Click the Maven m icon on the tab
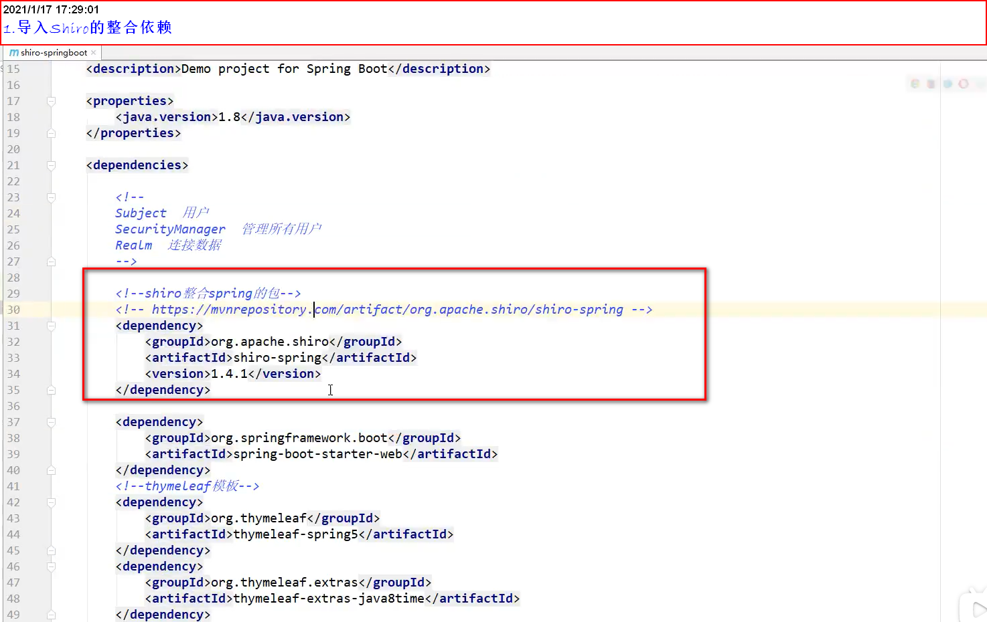Viewport: 987px width, 622px height. tap(14, 53)
